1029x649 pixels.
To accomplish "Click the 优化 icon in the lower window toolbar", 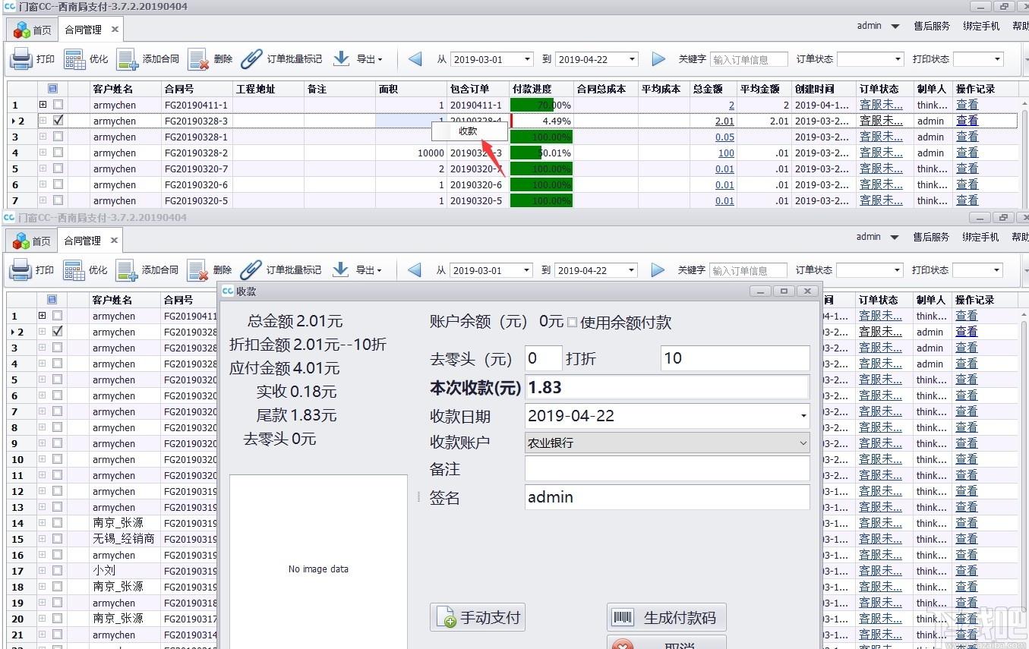I will [74, 269].
